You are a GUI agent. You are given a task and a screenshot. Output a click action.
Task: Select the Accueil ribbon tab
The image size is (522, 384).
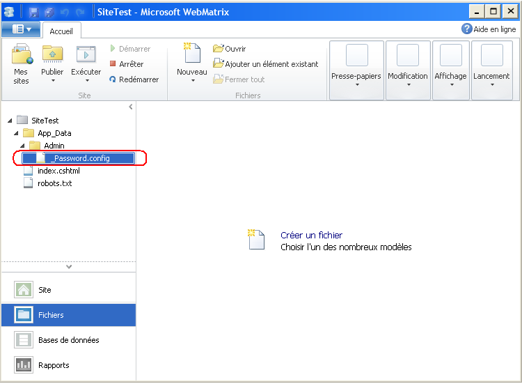click(62, 31)
